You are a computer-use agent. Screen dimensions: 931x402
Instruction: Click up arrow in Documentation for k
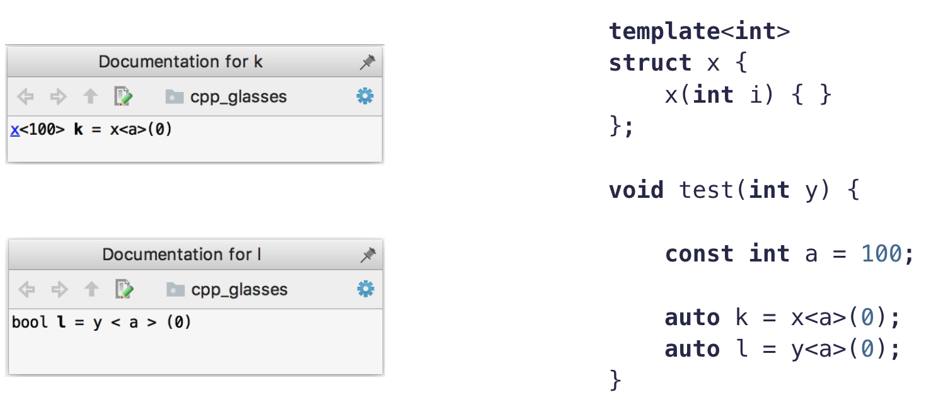[91, 96]
